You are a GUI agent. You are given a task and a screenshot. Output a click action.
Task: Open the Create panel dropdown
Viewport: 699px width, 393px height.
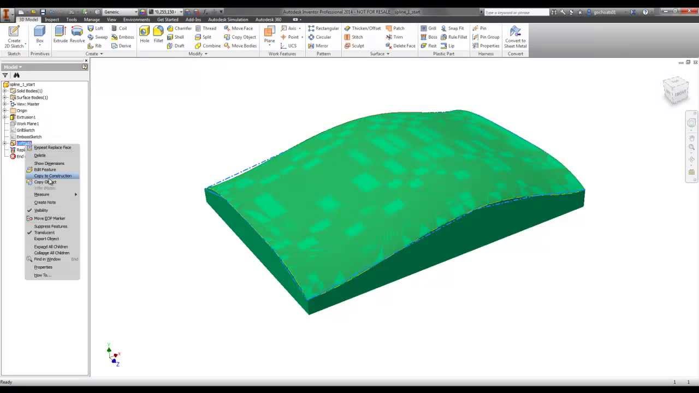(94, 54)
